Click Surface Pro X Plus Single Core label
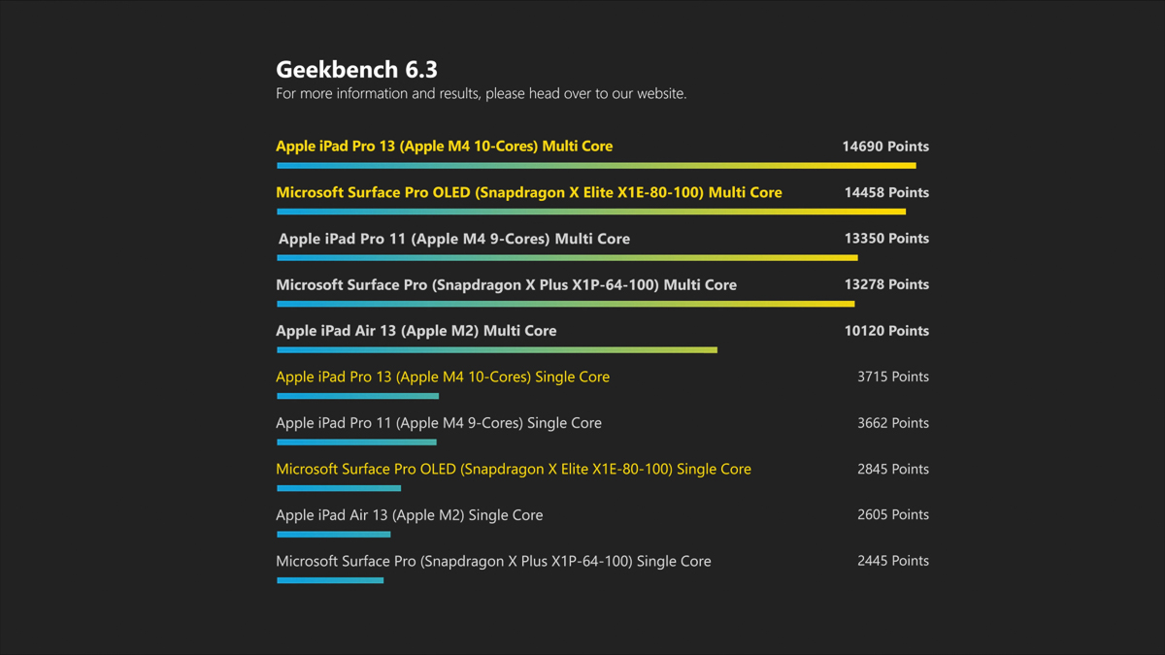1165x655 pixels. (x=492, y=561)
